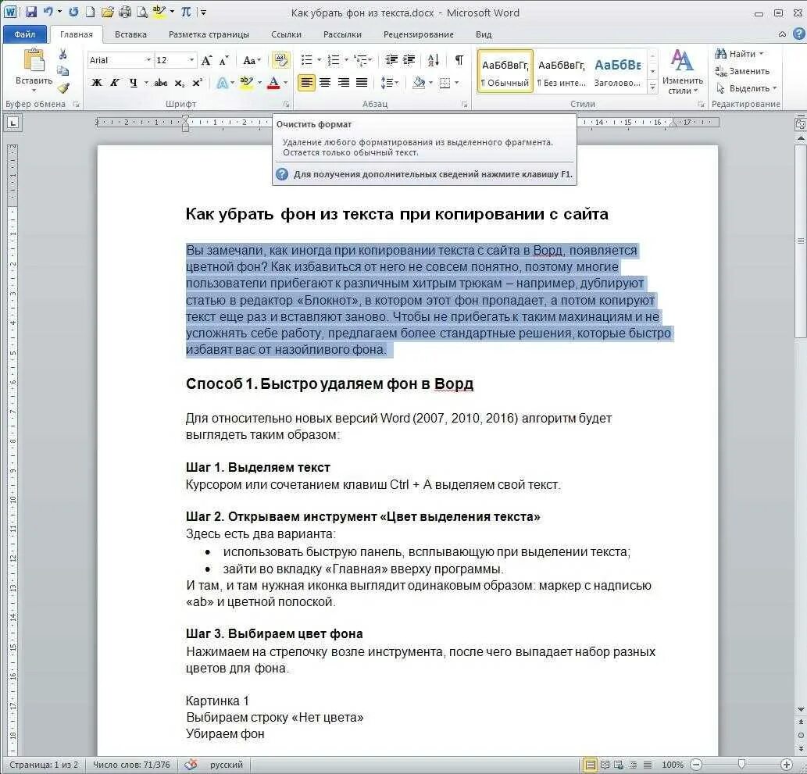The width and height of the screenshot is (807, 774).
Task: Increase the font size
Action: coord(206,61)
